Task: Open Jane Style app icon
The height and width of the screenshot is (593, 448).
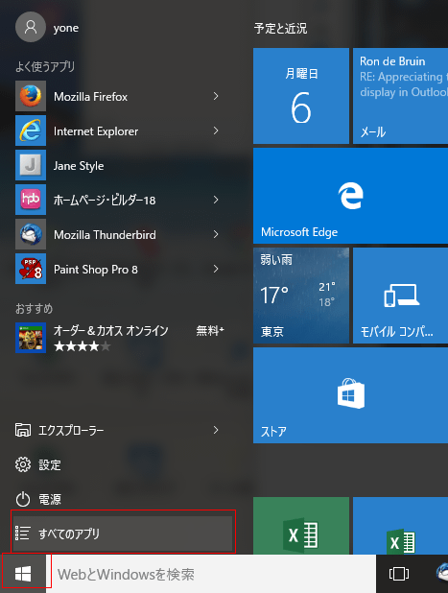Action: [31, 165]
